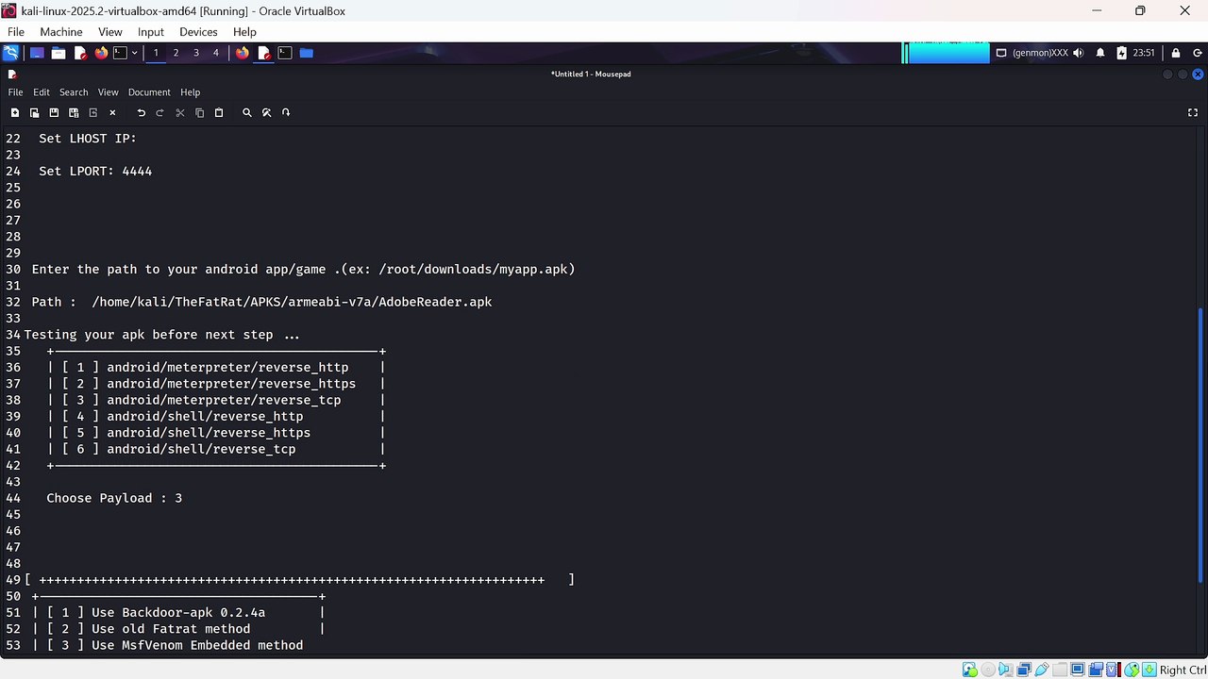The image size is (1208, 679).
Task: Lock the screen with the padlock icon
Action: (1176, 53)
